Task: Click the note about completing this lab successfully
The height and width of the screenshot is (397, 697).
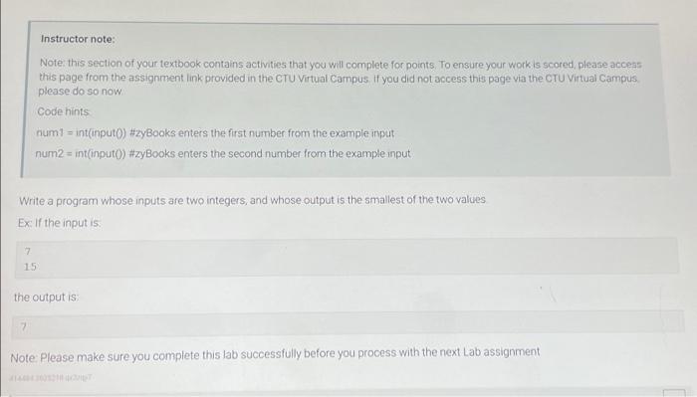Action: point(275,354)
